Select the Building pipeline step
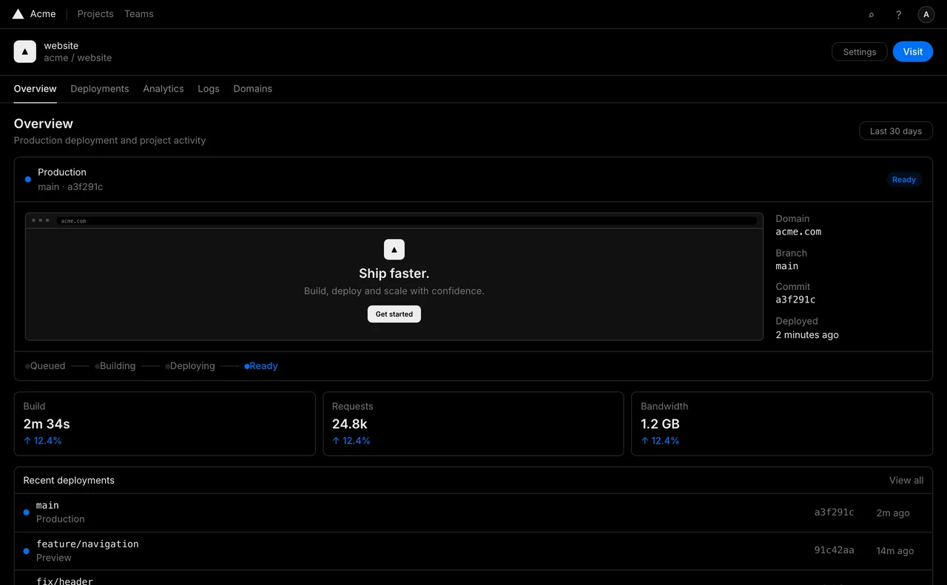Viewport: 947px width, 585px height. point(115,366)
